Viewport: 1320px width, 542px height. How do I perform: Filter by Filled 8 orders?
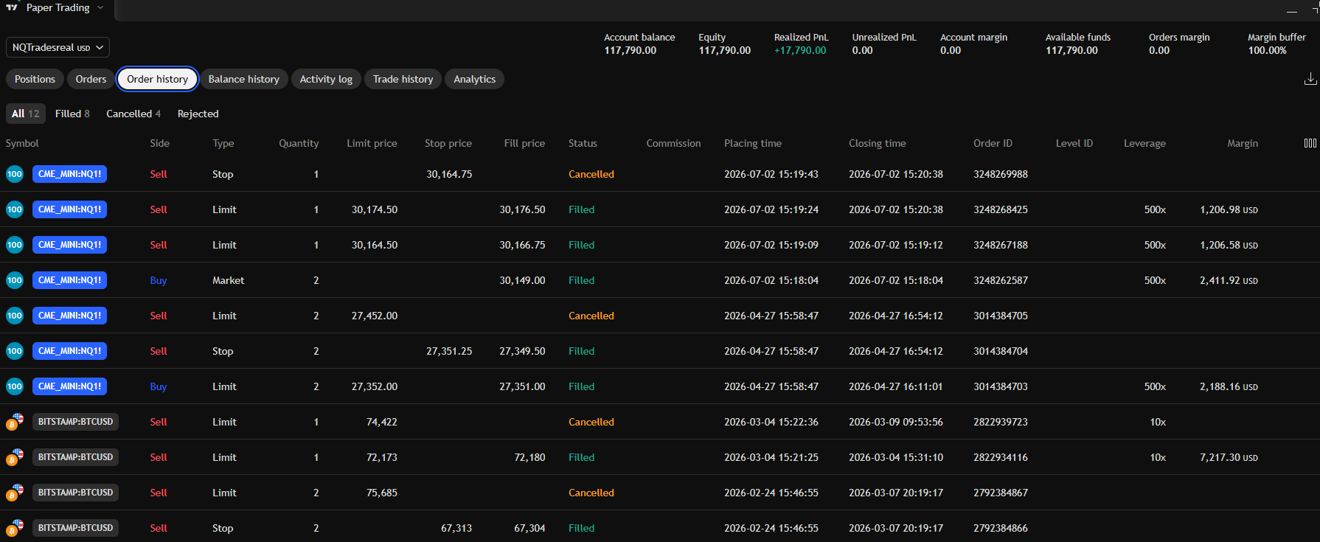coord(72,114)
